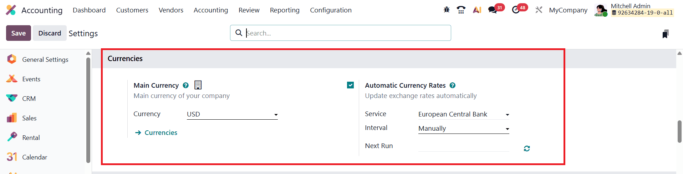Open the debug bug icon menu
Image resolution: width=683 pixels, height=174 pixels.
447,10
